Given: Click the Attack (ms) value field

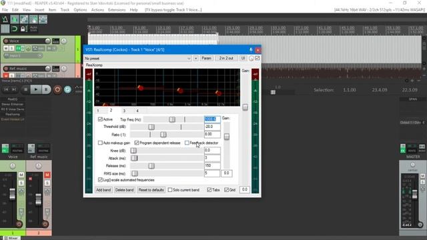Looking at the screenshot, I should click(212, 158).
